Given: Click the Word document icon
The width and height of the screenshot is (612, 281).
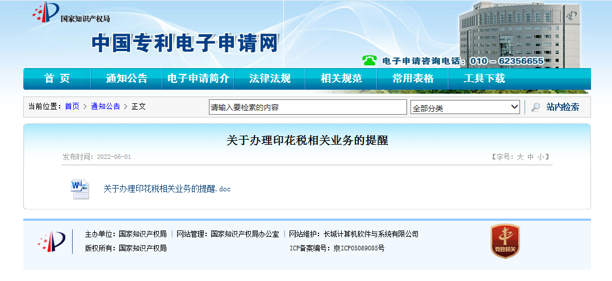Looking at the screenshot, I should tap(80, 188).
